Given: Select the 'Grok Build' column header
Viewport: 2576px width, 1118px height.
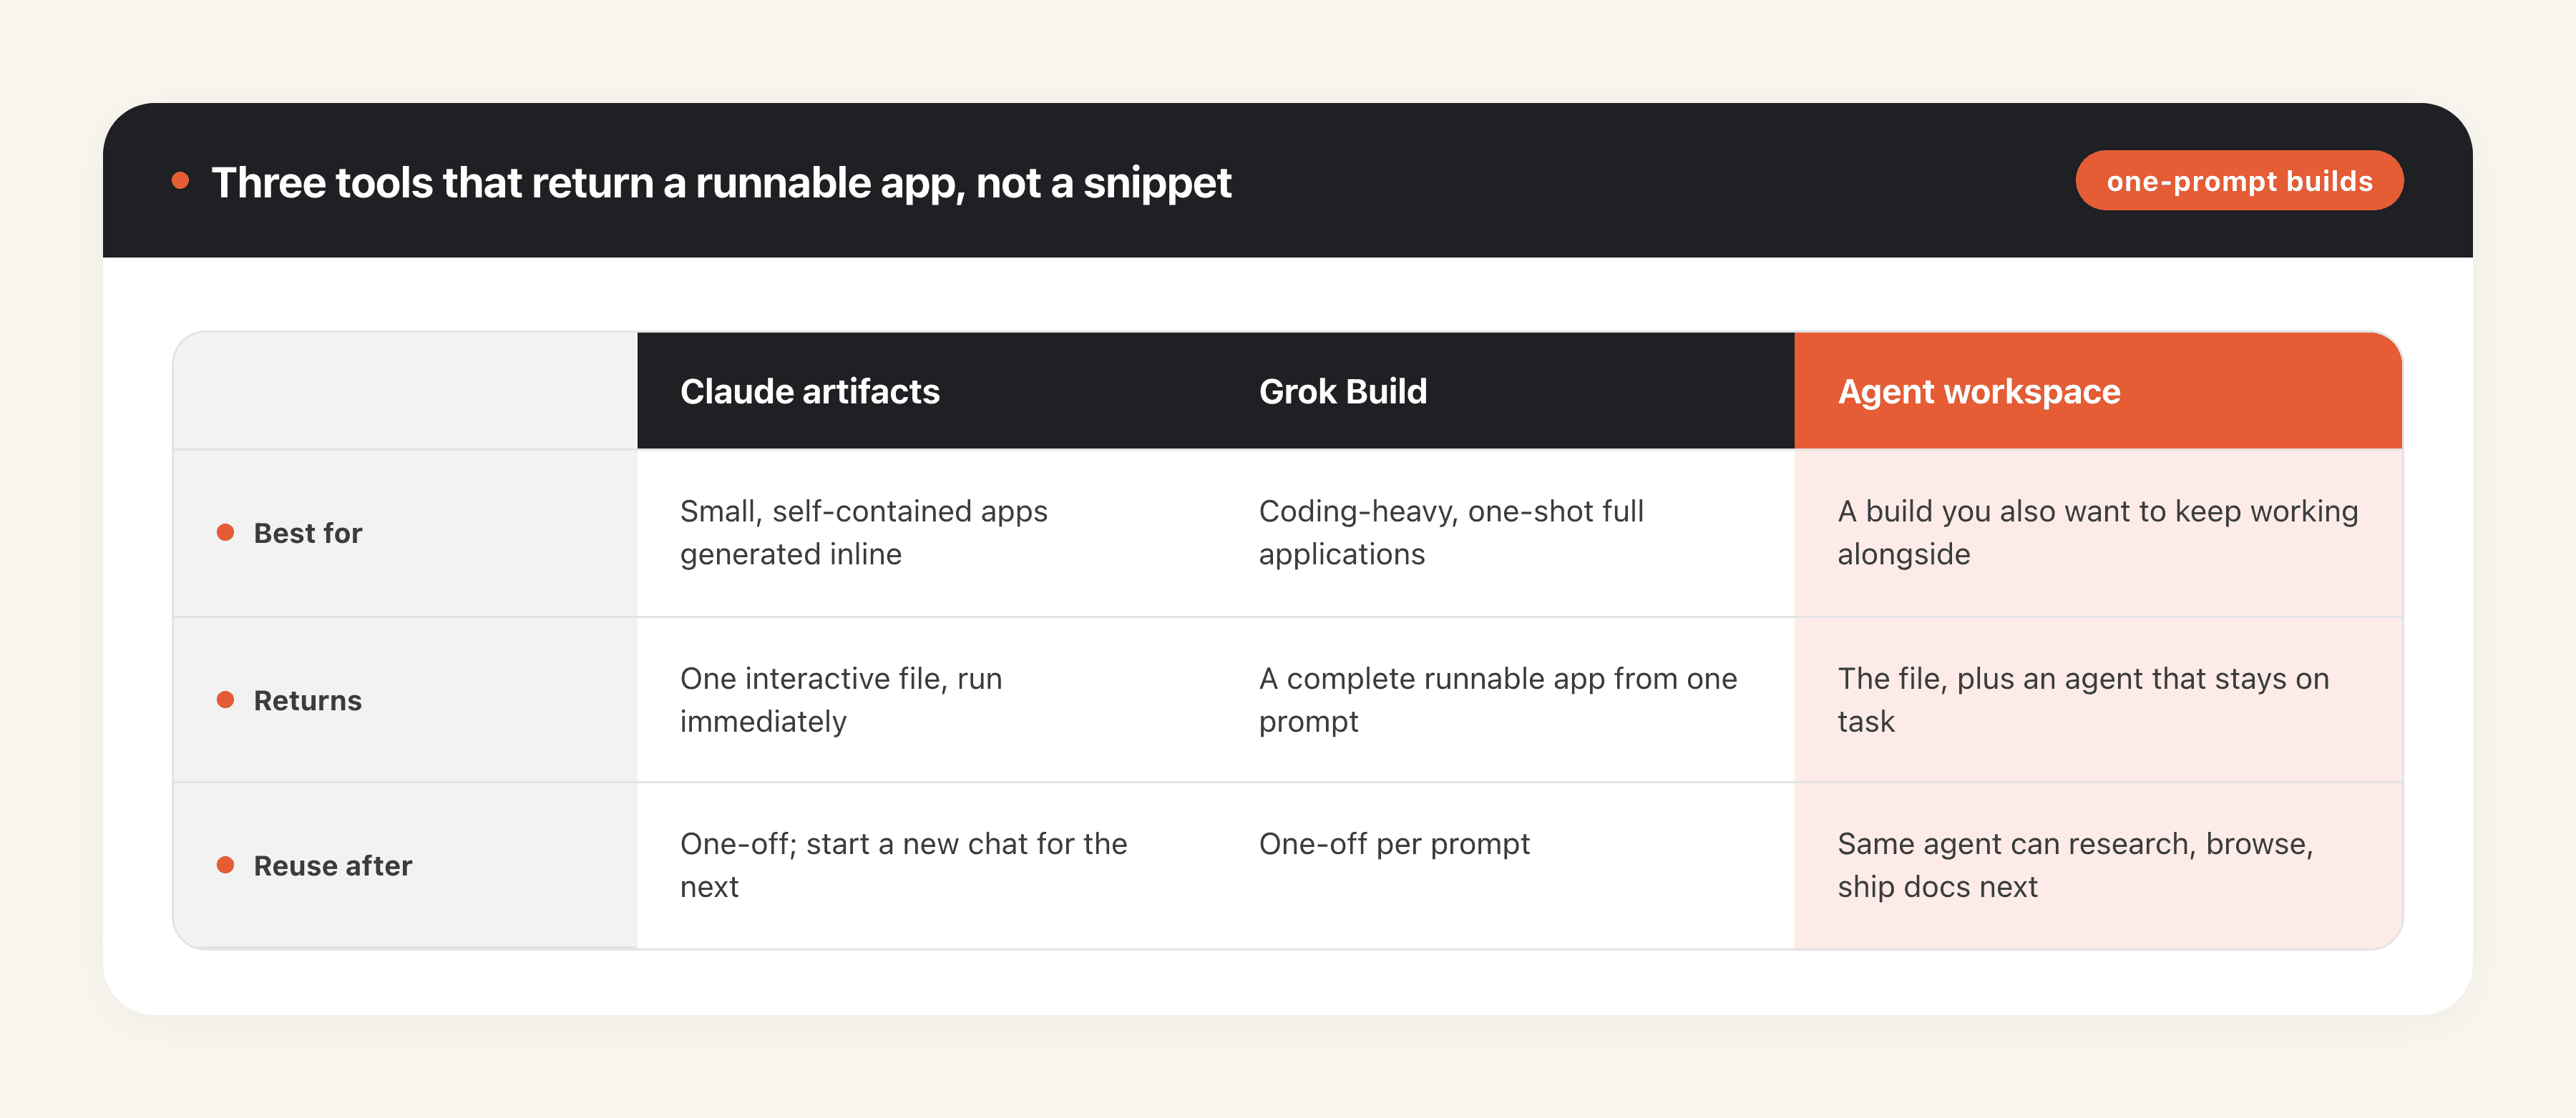Looking at the screenshot, I should [1505, 391].
